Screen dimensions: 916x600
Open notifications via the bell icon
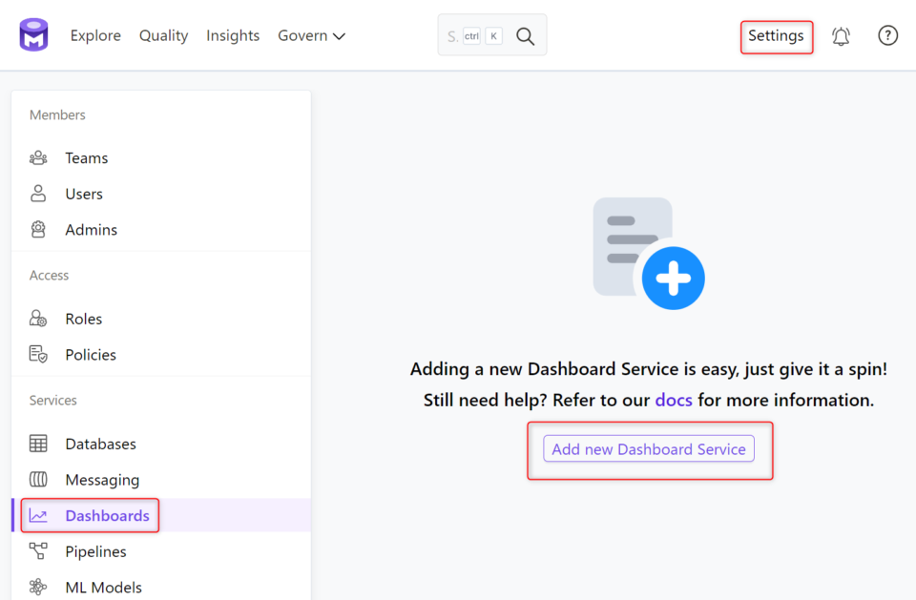pyautogui.click(x=841, y=34)
